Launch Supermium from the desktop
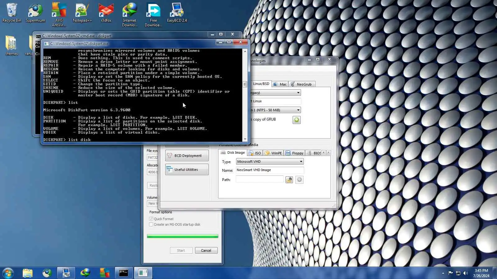This screenshot has width=497, height=279. coord(35,13)
